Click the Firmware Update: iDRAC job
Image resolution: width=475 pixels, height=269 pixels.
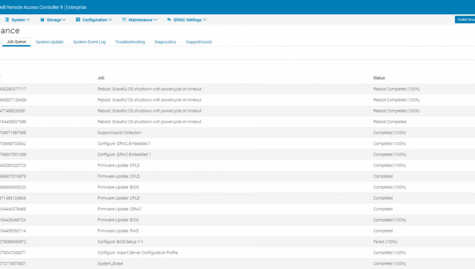119,209
